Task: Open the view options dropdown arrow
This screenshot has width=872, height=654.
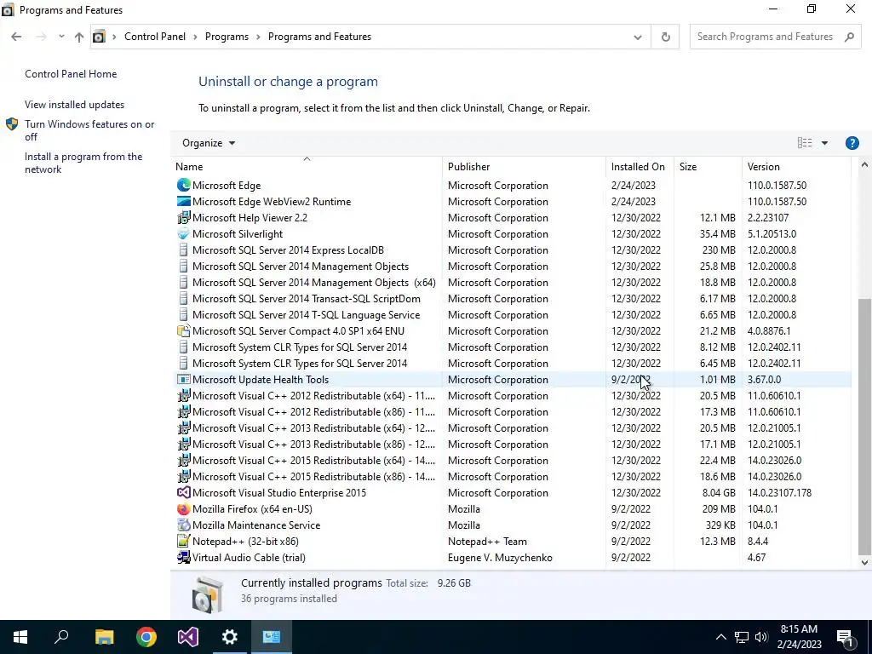Action: click(x=824, y=143)
